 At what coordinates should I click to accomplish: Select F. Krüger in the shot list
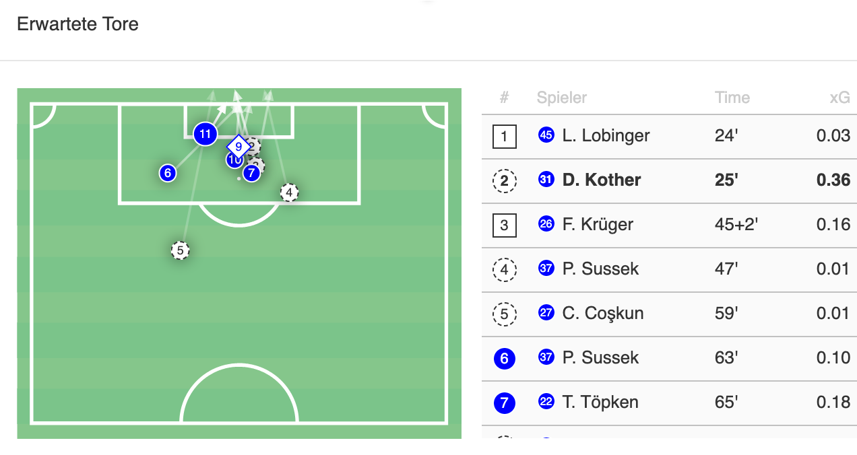pyautogui.click(x=598, y=225)
